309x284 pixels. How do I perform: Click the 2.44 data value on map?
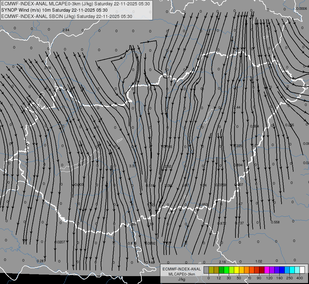click(x=237, y=107)
